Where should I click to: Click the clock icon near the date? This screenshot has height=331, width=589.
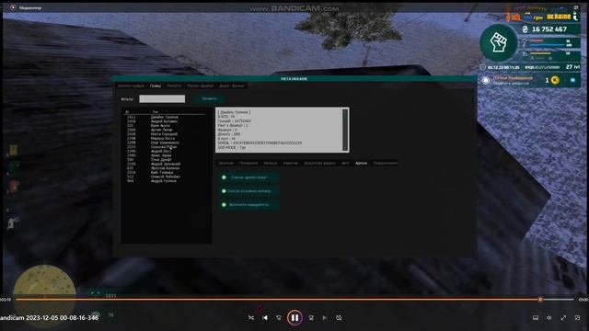click(x=482, y=67)
